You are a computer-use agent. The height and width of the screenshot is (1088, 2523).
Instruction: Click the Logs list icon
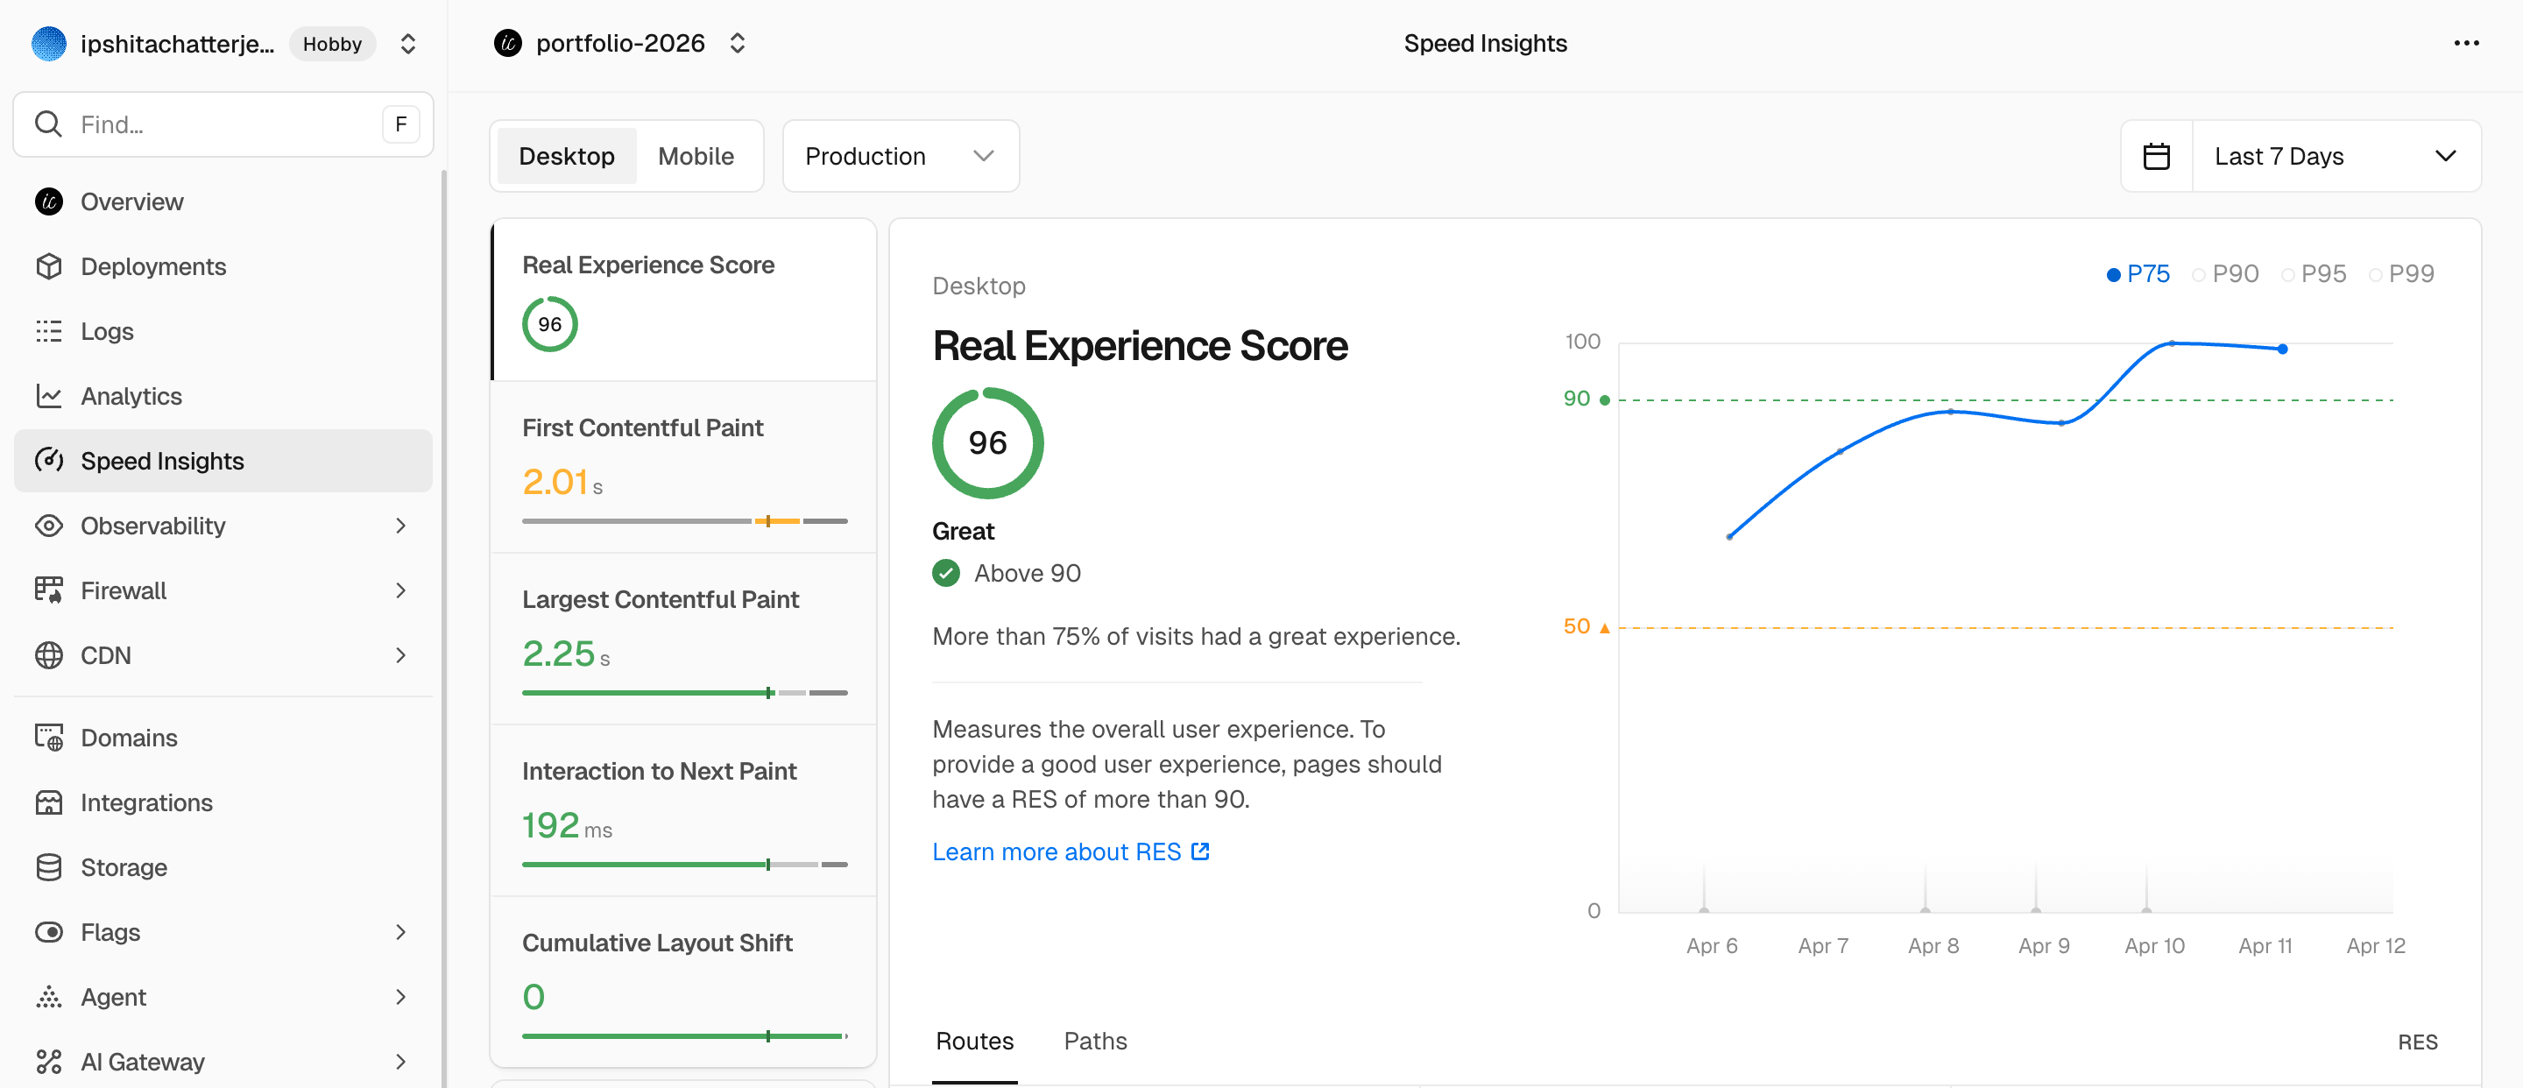48,331
